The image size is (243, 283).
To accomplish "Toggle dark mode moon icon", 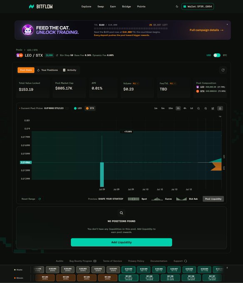I will point(177,7).
